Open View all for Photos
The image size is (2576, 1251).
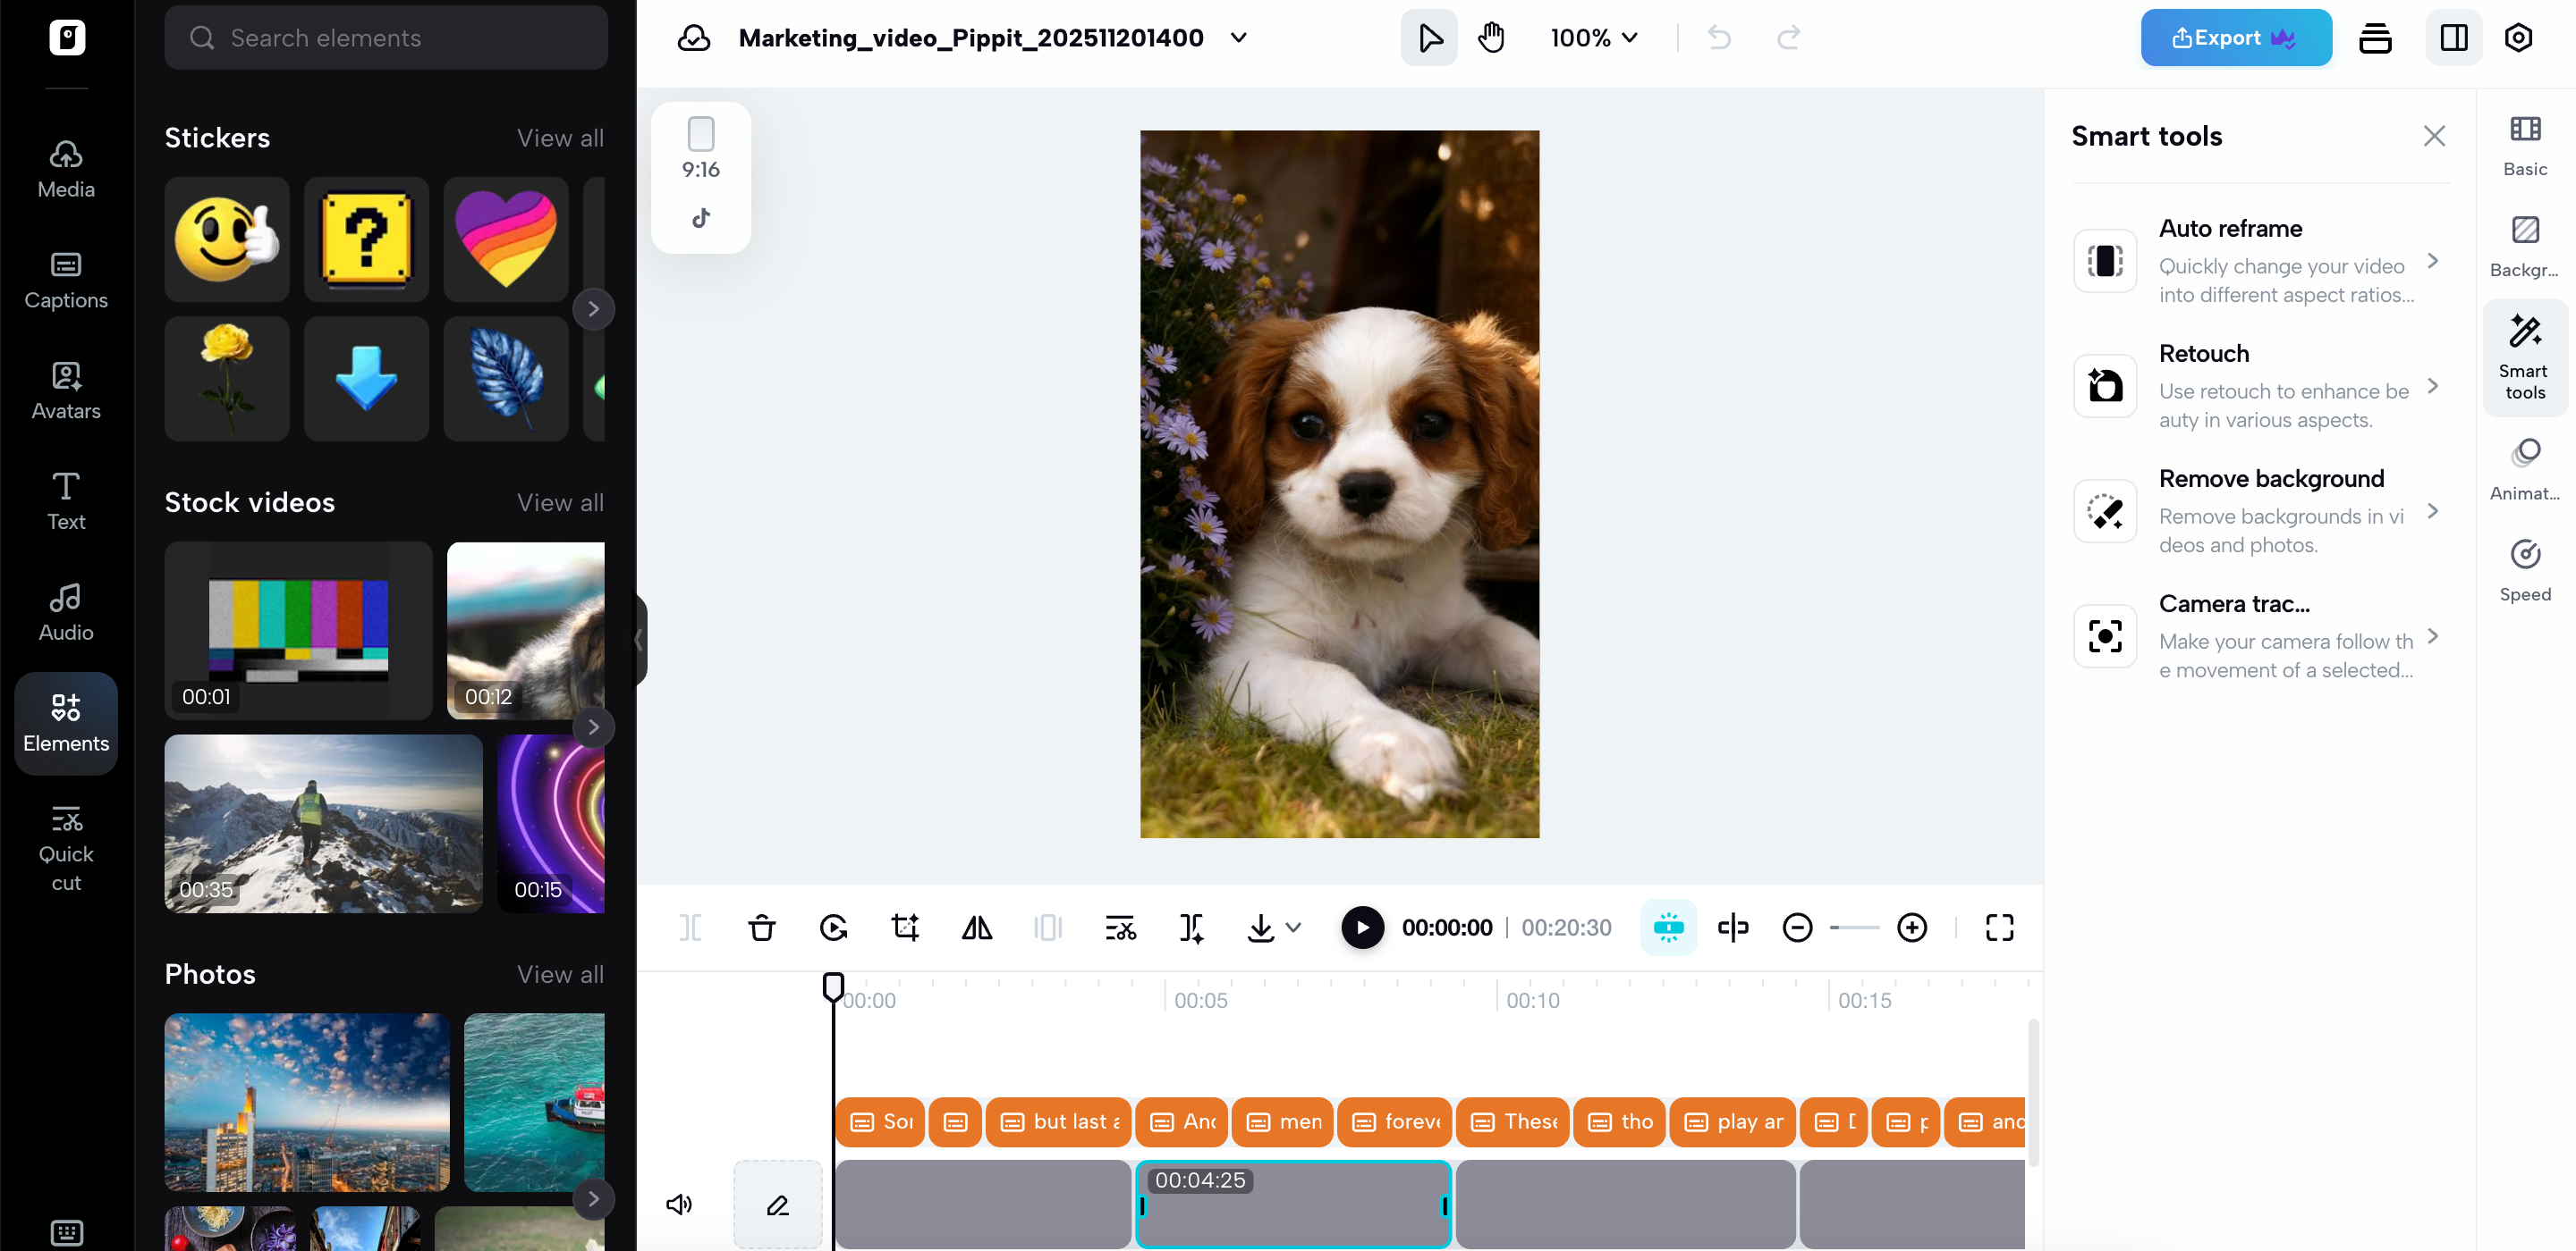tap(560, 974)
